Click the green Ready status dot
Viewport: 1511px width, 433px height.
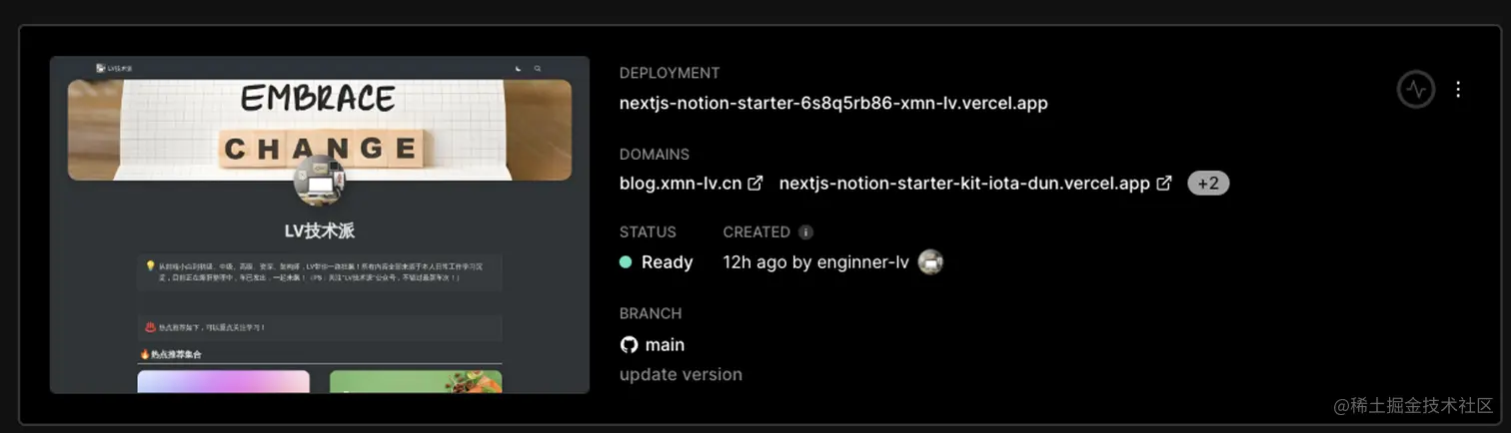click(x=626, y=262)
